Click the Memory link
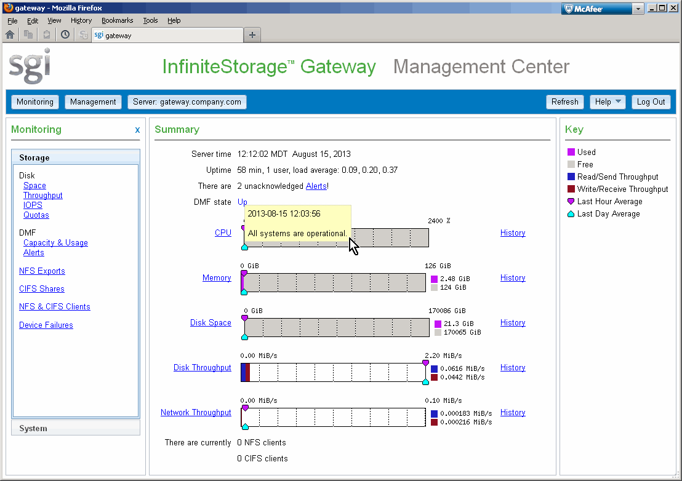The height and width of the screenshot is (481, 682). pyautogui.click(x=217, y=277)
